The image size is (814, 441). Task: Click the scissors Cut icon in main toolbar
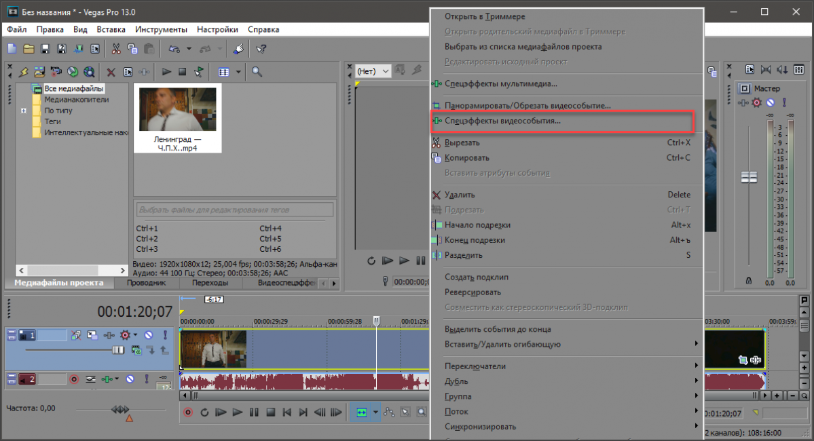coord(116,49)
